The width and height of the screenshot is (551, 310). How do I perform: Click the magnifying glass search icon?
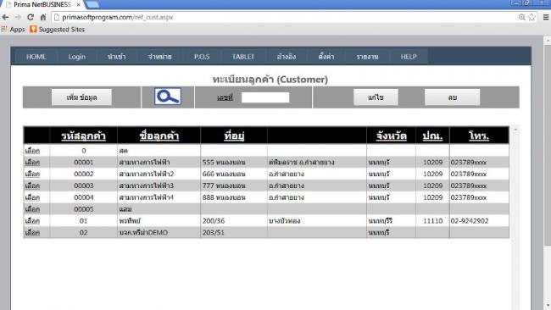(168, 97)
